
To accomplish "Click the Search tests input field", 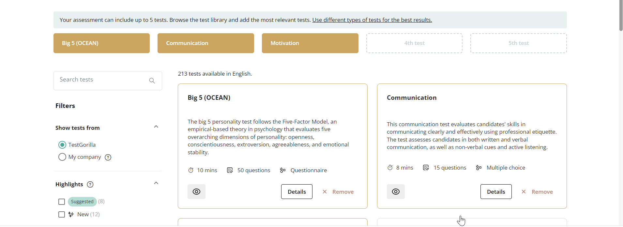I will [x=101, y=80].
